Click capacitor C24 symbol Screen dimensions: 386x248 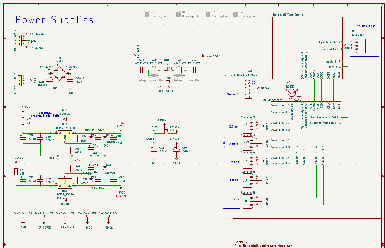coord(70,81)
